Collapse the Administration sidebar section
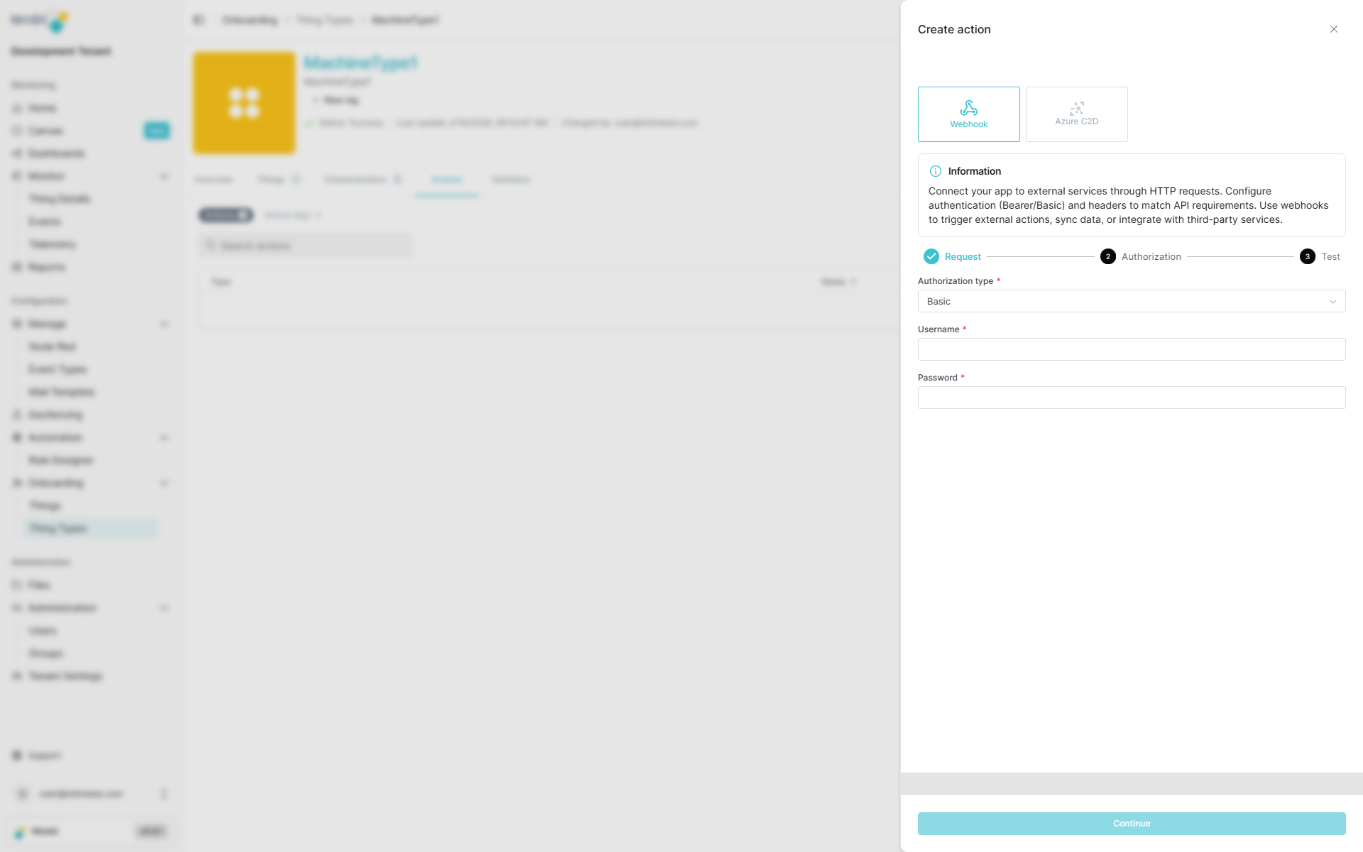This screenshot has height=852, width=1363. pos(164,608)
